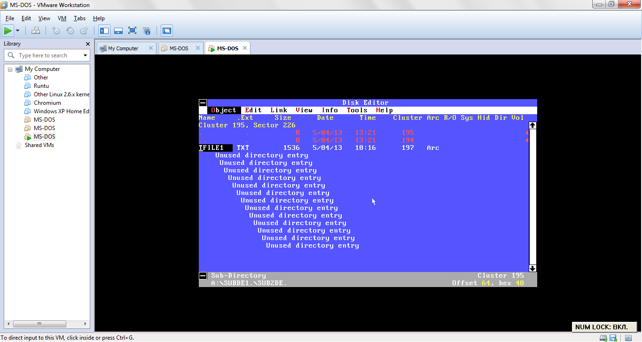The width and height of the screenshot is (642, 342).
Task: Switch to the inactive MS-DOS tab
Action: point(179,48)
